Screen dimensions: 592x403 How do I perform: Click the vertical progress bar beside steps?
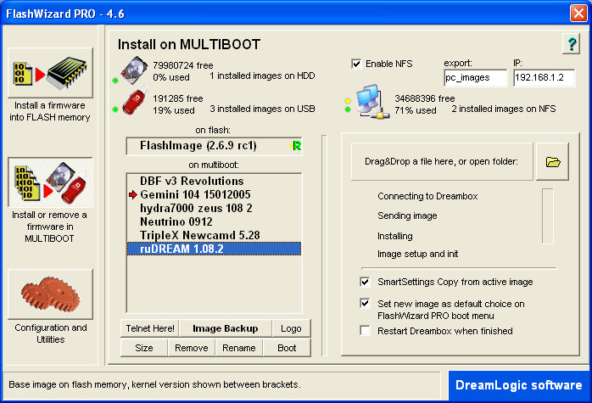coord(547,216)
